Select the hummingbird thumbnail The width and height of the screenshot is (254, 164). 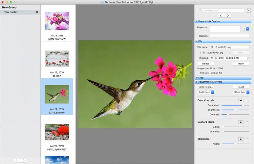point(57,94)
